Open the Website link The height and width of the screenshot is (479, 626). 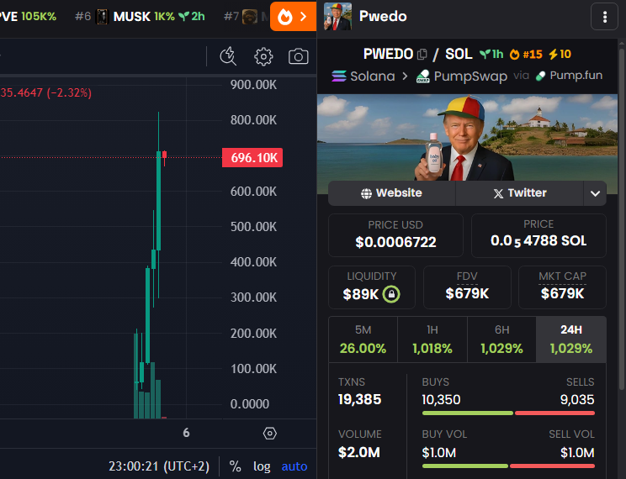click(391, 193)
